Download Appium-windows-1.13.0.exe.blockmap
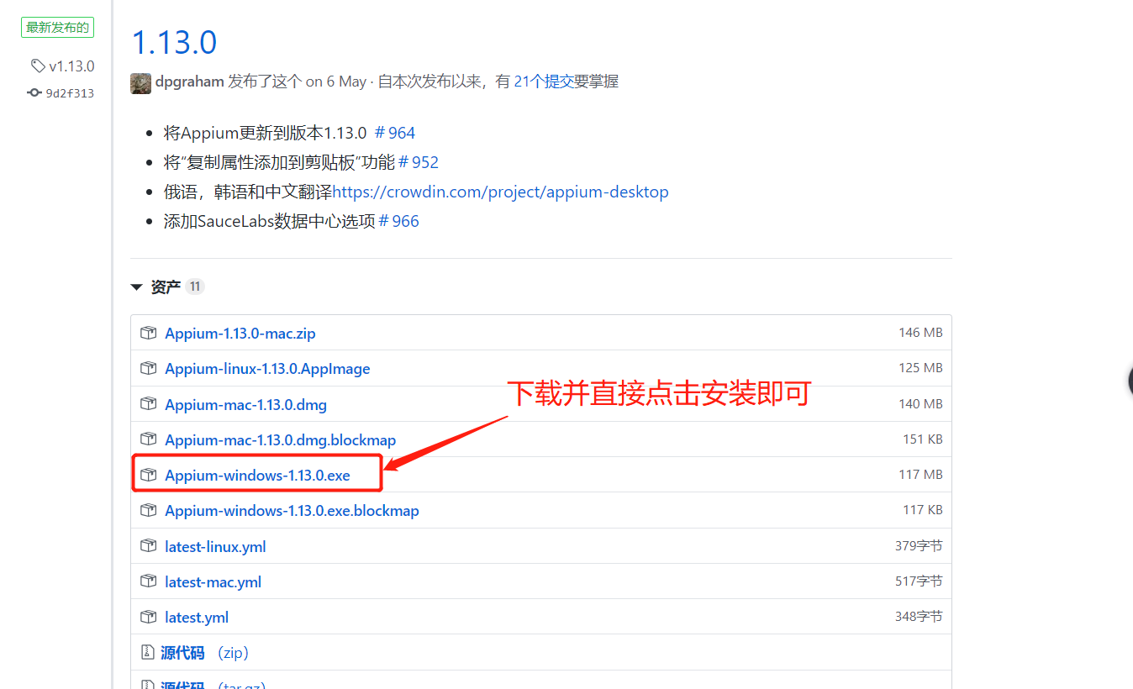This screenshot has height=689, width=1133. 292,511
